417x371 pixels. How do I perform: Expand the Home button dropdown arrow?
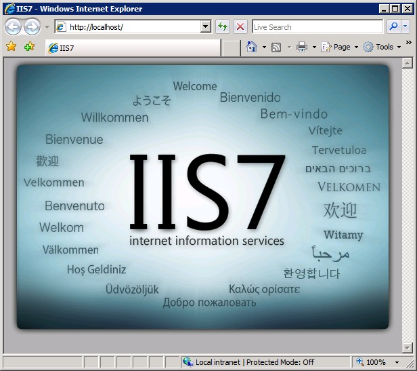pos(264,47)
